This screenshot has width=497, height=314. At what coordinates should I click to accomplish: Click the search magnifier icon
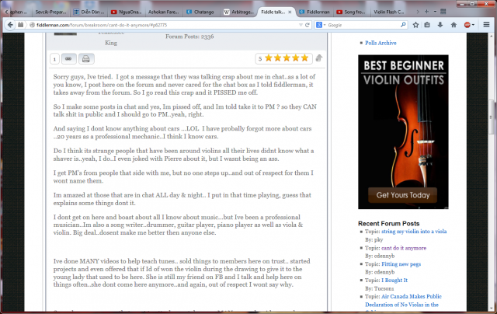(403, 25)
